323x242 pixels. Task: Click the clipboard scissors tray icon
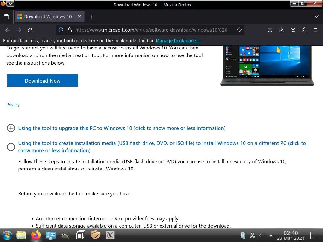pyautogui.click(x=253, y=235)
